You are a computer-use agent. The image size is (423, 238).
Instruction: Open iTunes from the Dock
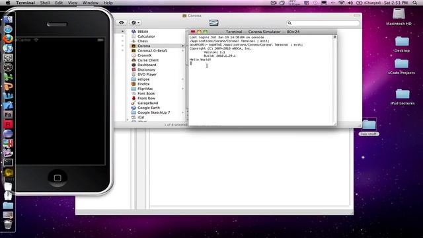(x=8, y=48)
